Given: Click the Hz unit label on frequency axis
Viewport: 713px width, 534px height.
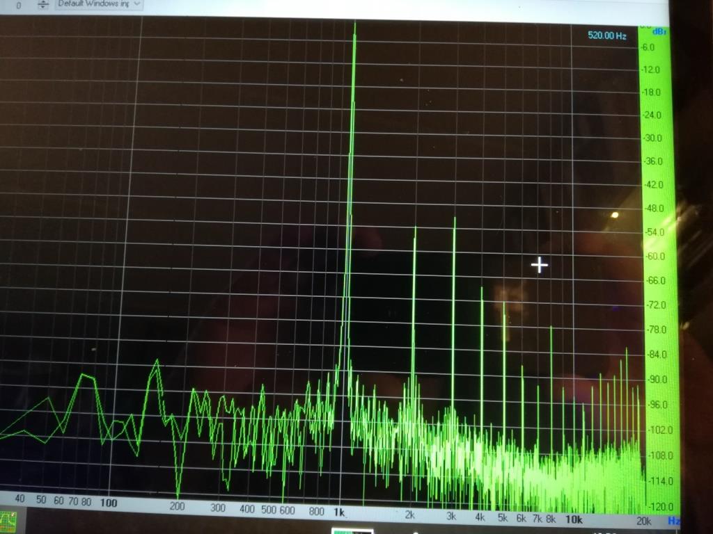Looking at the screenshot, I should 673,521.
